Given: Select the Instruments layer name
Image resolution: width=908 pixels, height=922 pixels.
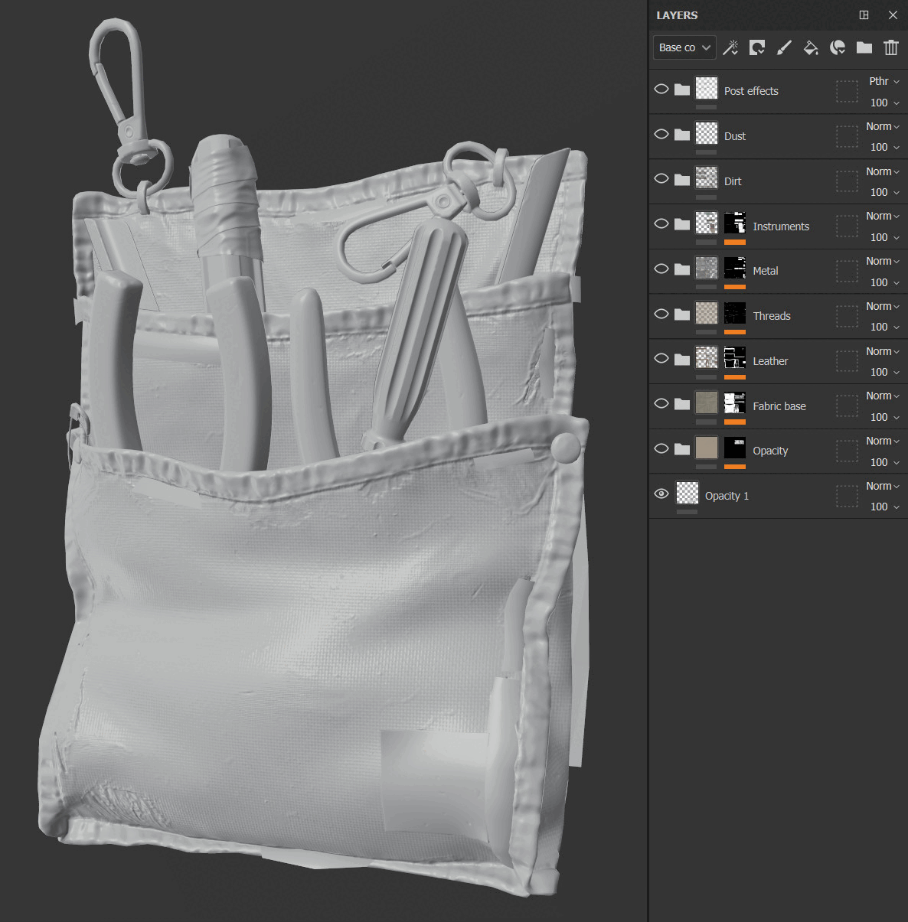Looking at the screenshot, I should 781,226.
